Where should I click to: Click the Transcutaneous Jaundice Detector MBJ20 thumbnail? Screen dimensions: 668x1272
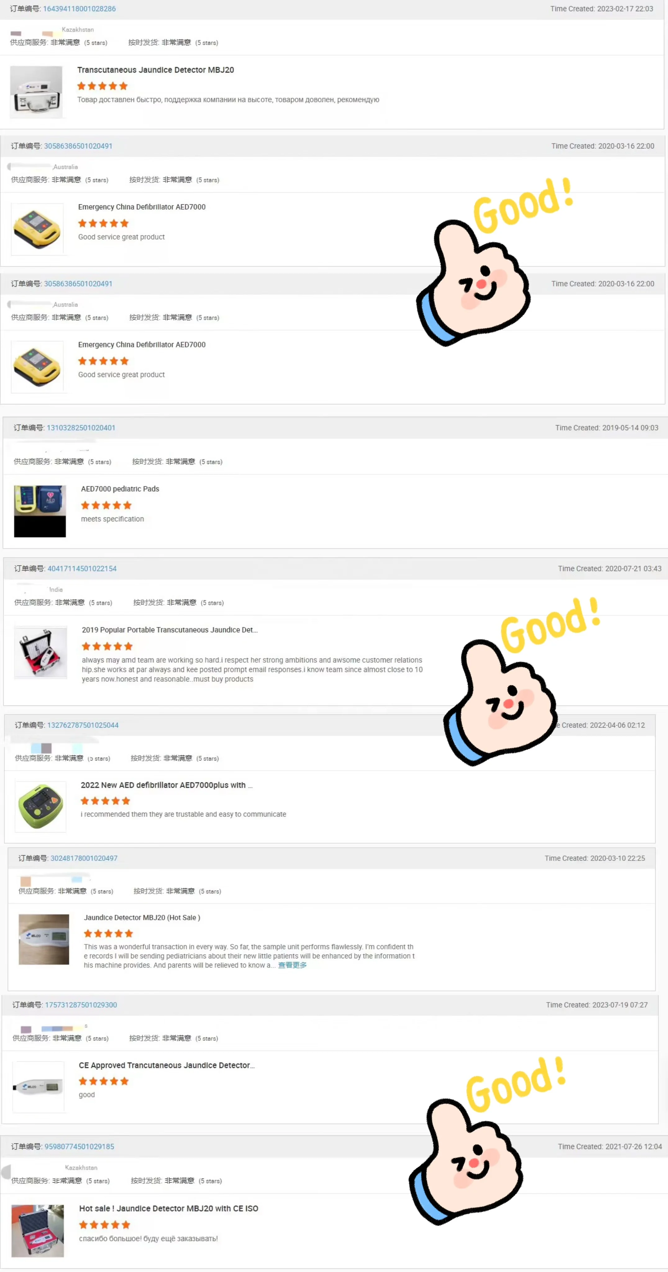coord(37,92)
